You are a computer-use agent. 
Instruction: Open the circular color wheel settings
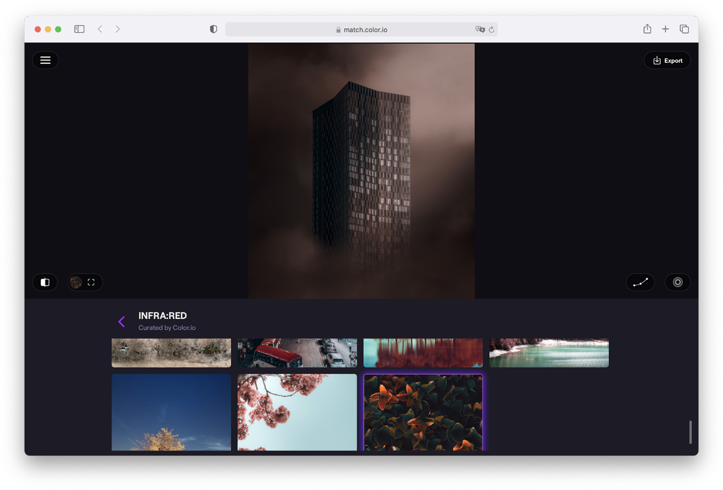point(677,282)
